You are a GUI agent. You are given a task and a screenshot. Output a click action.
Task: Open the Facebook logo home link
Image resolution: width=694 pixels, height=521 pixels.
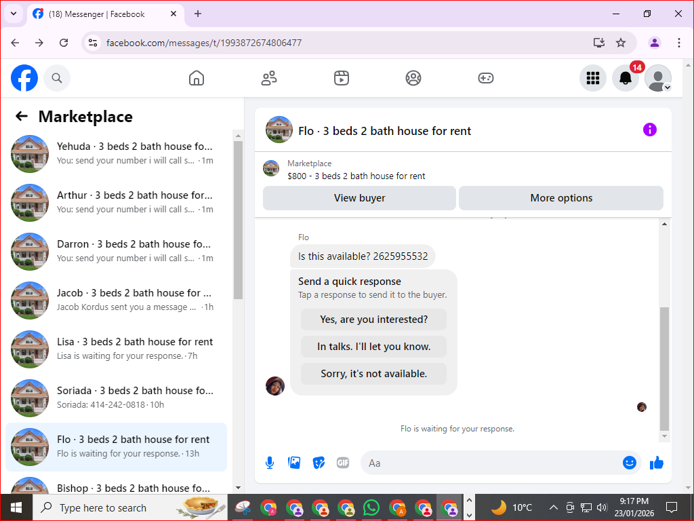point(24,78)
